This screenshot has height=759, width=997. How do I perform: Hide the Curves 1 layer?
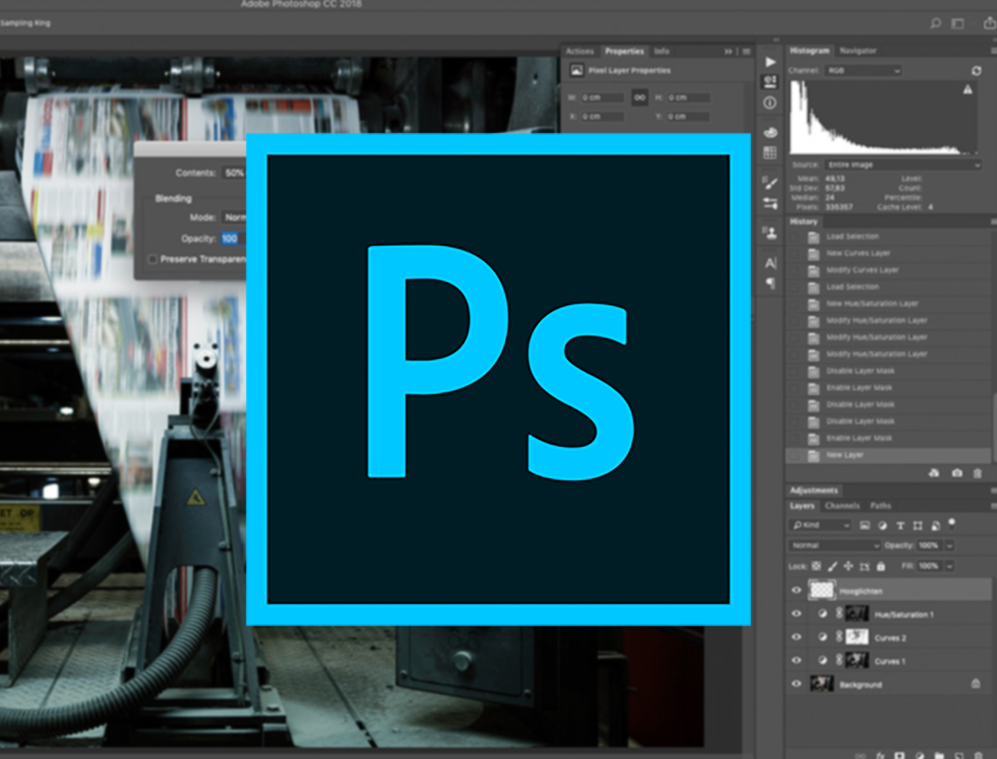pyautogui.click(x=796, y=660)
